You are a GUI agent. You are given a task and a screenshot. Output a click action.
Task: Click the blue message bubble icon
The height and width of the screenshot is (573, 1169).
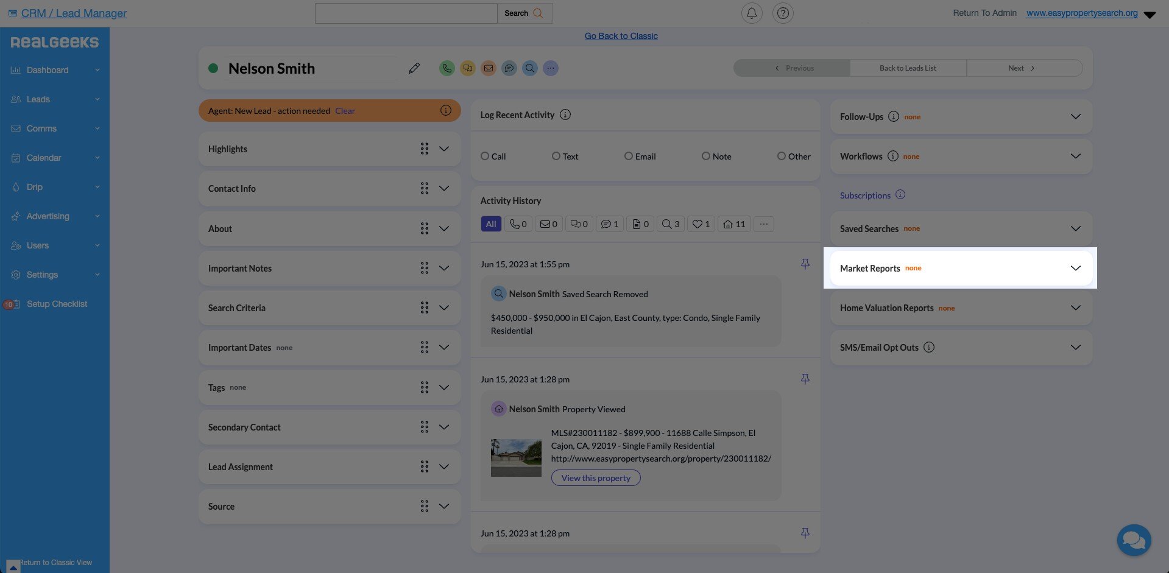tap(509, 68)
